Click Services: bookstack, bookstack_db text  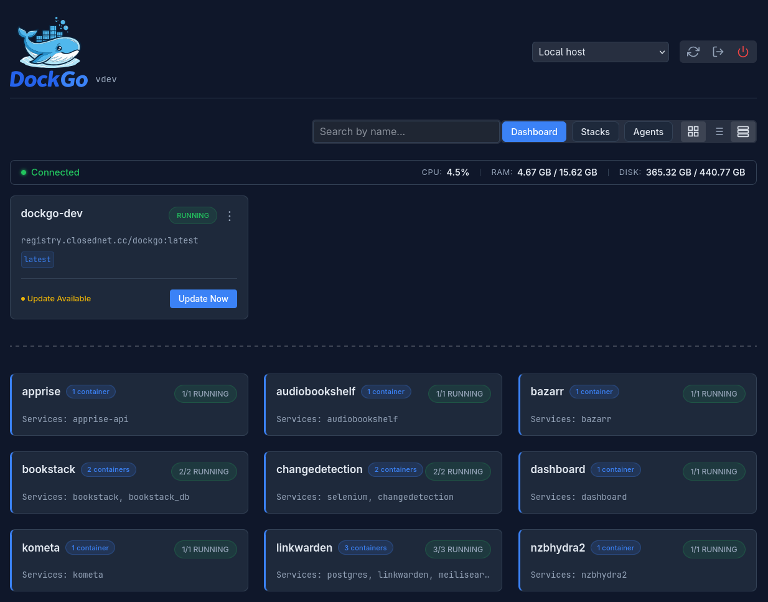point(106,497)
